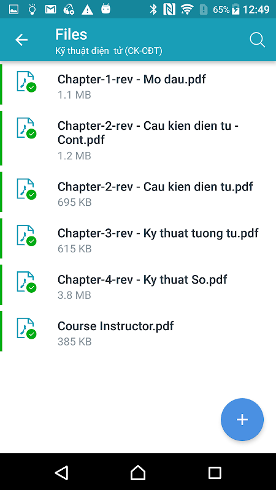
Task: Tap the Gmail notification icon in status bar
Action: 50,10
